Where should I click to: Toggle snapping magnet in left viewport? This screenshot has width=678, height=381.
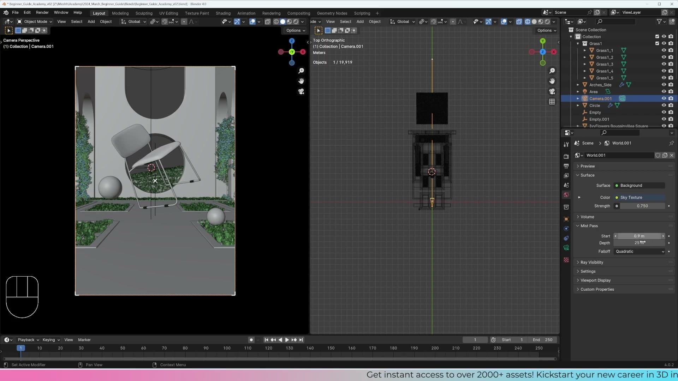(x=164, y=22)
